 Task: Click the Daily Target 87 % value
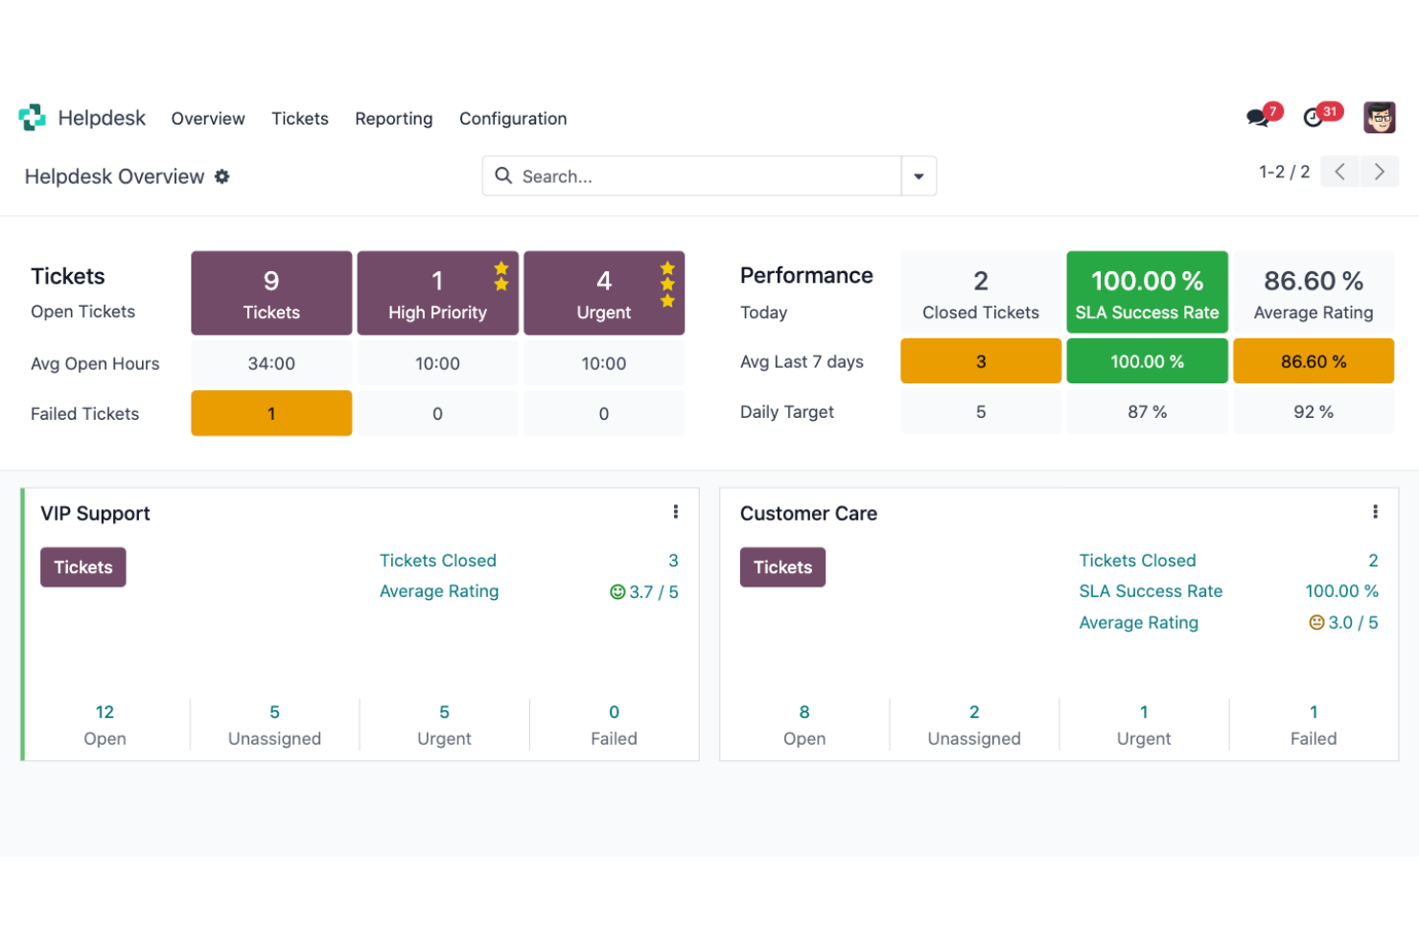(1148, 412)
